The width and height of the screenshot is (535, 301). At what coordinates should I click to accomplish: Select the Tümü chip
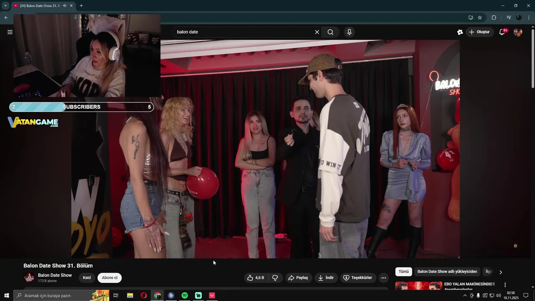pos(404,272)
